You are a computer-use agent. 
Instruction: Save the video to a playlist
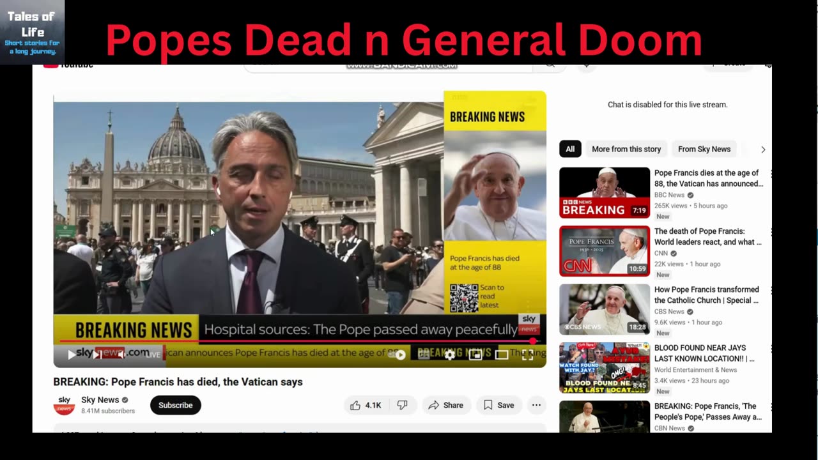[x=498, y=405]
